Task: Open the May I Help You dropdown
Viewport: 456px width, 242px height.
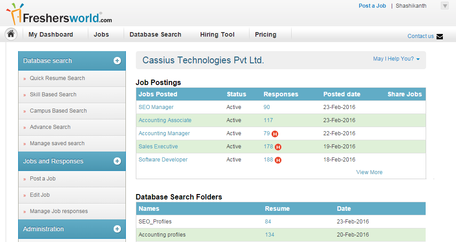Action: coord(396,59)
